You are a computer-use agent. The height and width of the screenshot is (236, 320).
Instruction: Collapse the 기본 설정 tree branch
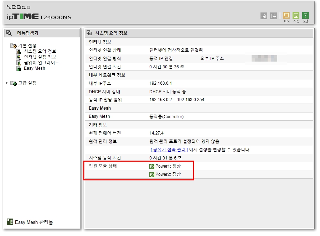coord(12,46)
